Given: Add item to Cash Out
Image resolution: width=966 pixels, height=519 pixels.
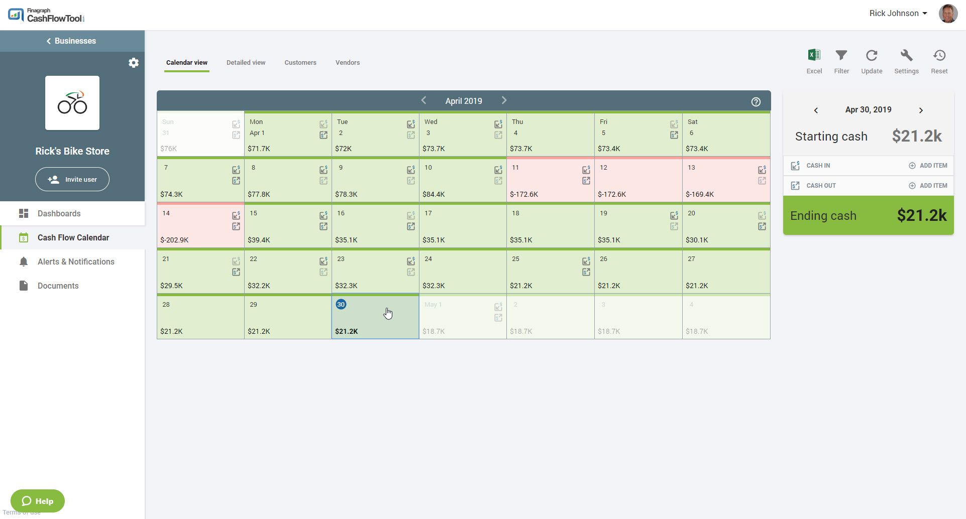Looking at the screenshot, I should pos(928,186).
